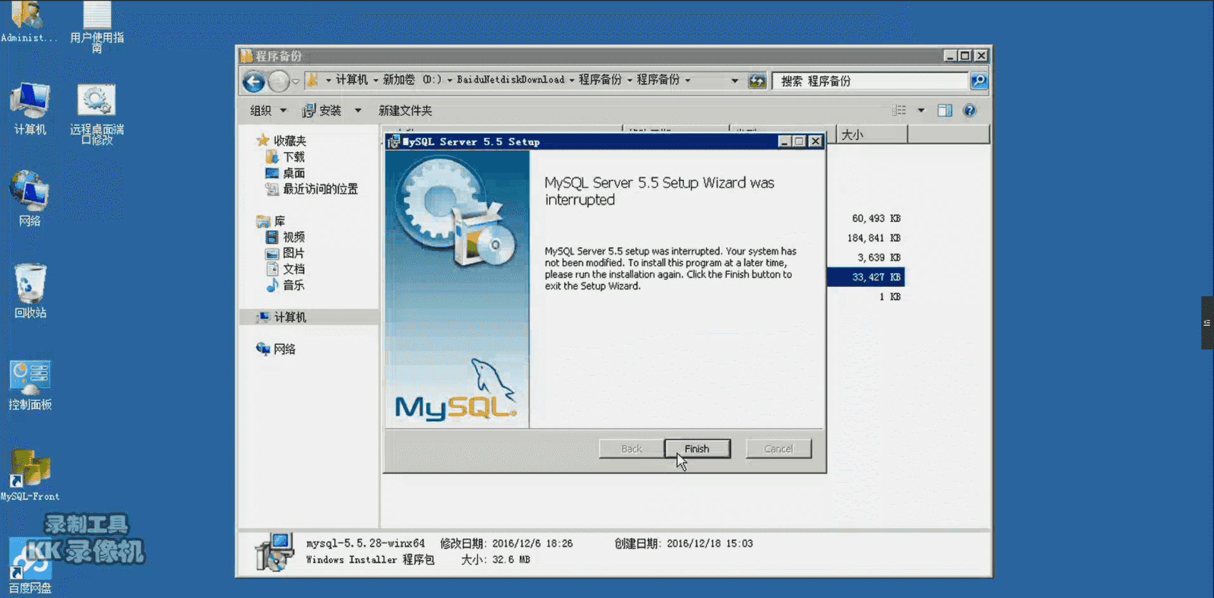Image resolution: width=1214 pixels, height=598 pixels.
Task: Open the recent locations dropdown beside the nav arrows
Action: tap(295, 81)
